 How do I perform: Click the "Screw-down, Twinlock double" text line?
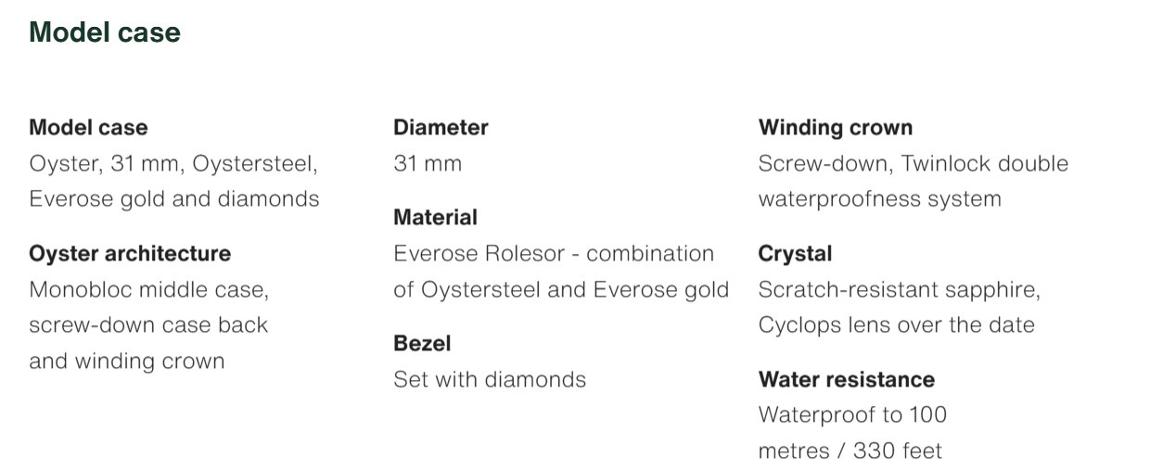click(914, 164)
